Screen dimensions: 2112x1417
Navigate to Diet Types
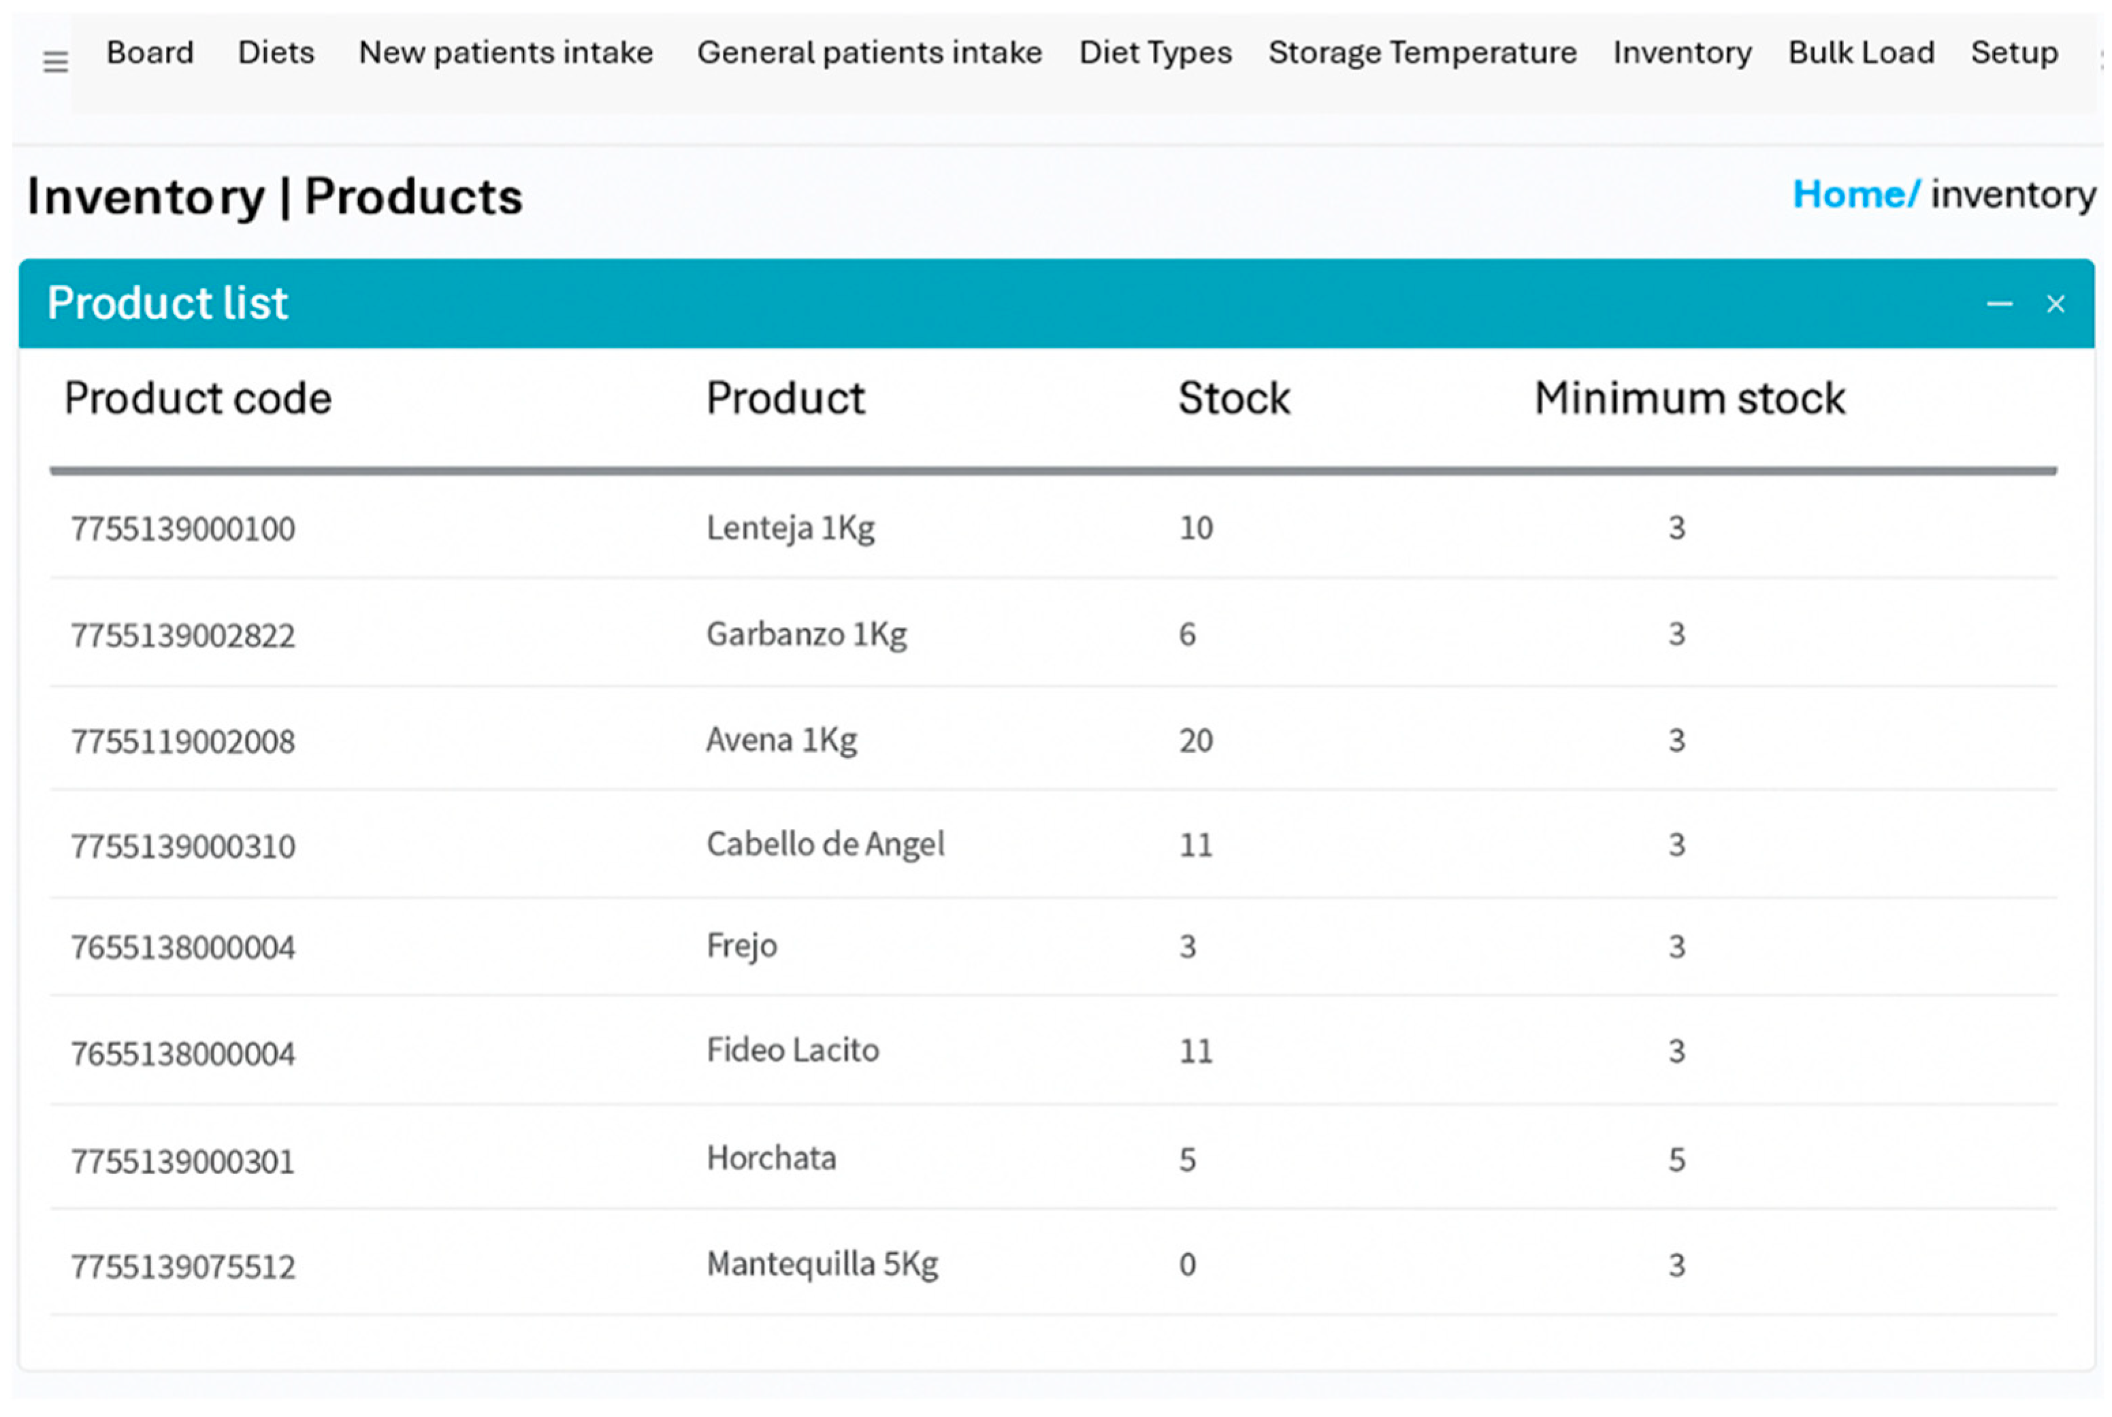(1154, 52)
